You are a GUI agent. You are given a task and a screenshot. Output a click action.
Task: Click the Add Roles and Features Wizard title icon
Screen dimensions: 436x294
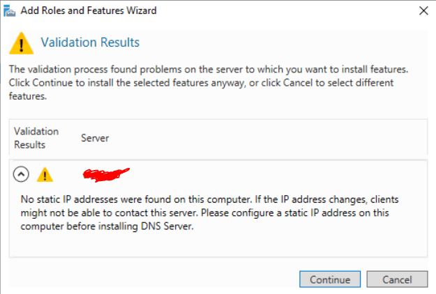tap(9, 11)
